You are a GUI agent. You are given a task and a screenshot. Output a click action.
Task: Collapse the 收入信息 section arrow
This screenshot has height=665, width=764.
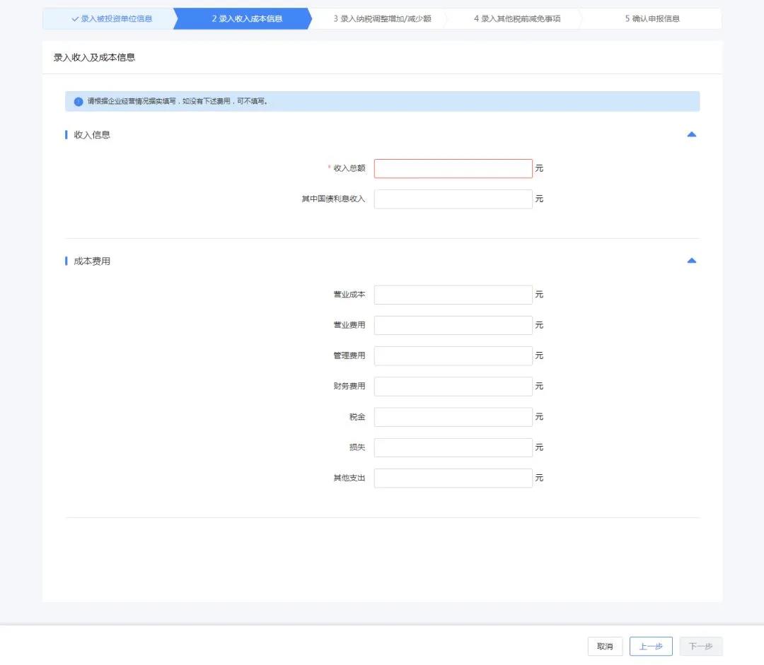(x=691, y=134)
